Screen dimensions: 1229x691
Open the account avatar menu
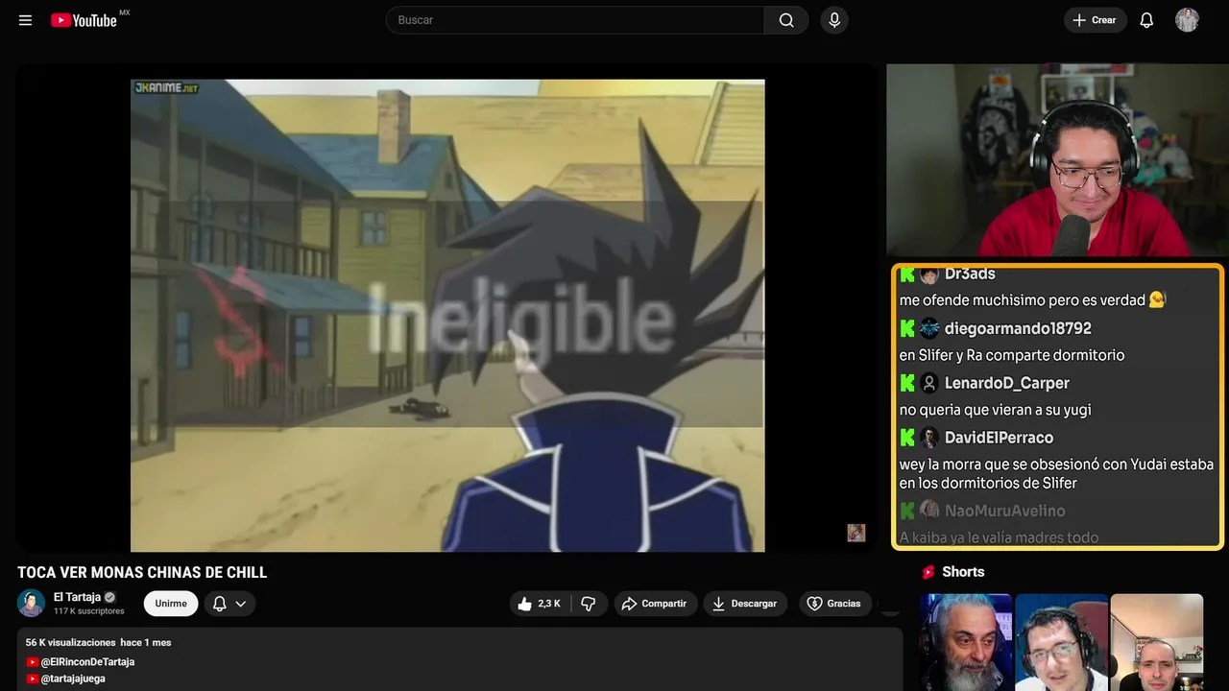click(x=1187, y=20)
